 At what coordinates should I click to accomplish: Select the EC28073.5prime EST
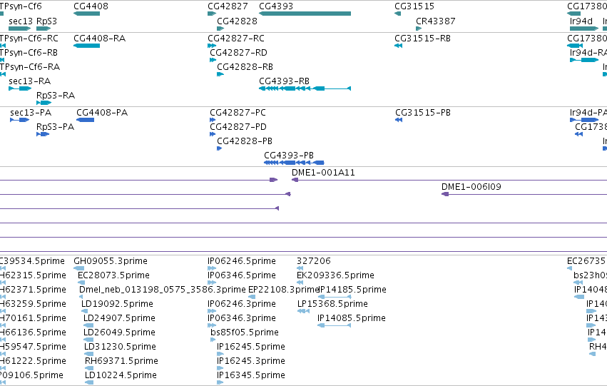[x=81, y=283]
